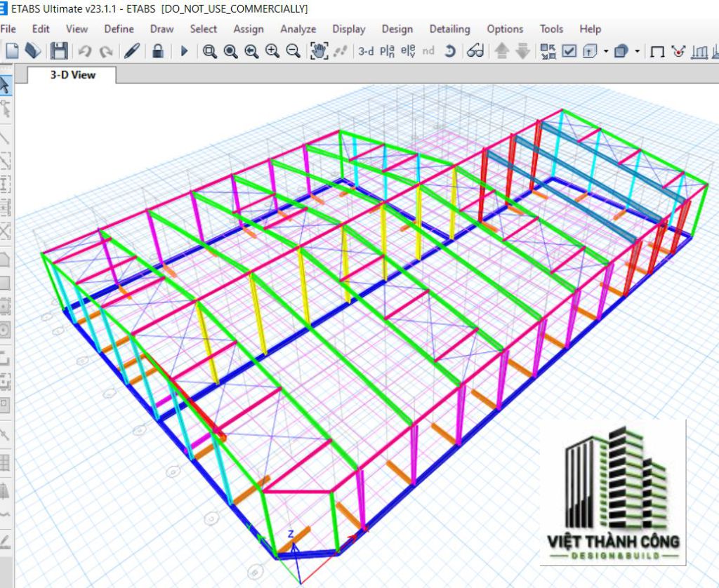Click the pencil refresh icon in toolbar
The width and height of the screenshot is (719, 588).
pos(132,51)
